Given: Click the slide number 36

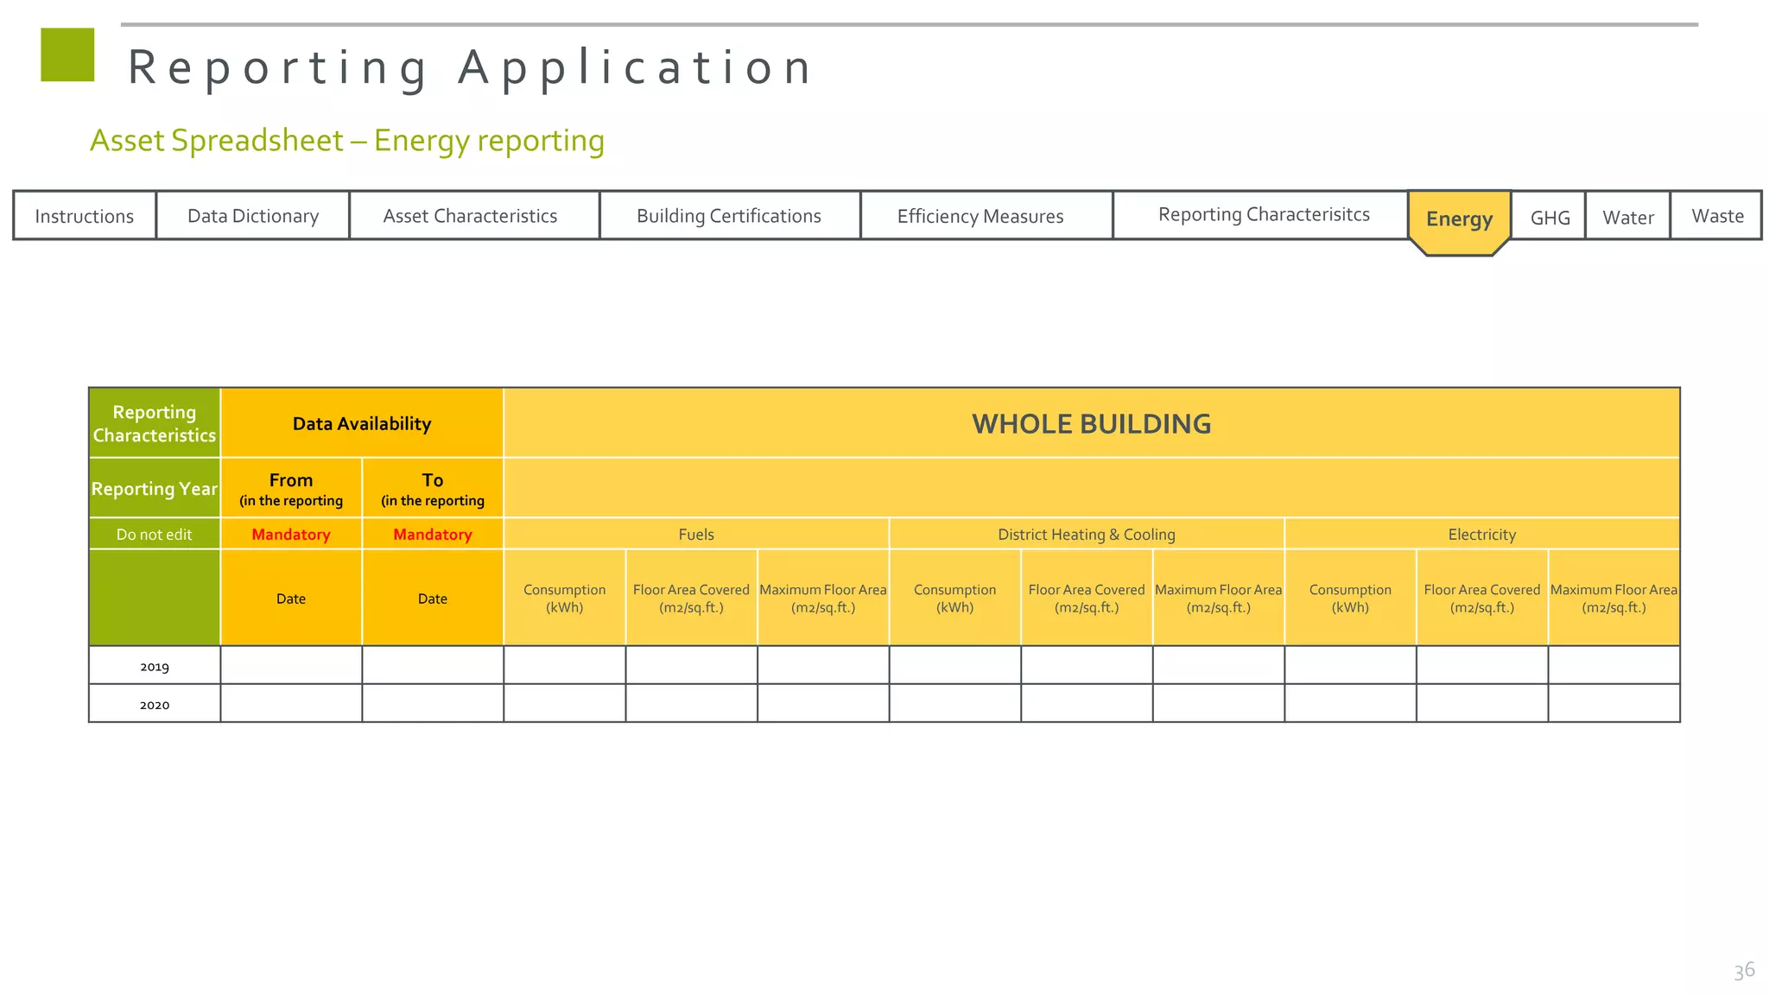Looking at the screenshot, I should tap(1744, 970).
